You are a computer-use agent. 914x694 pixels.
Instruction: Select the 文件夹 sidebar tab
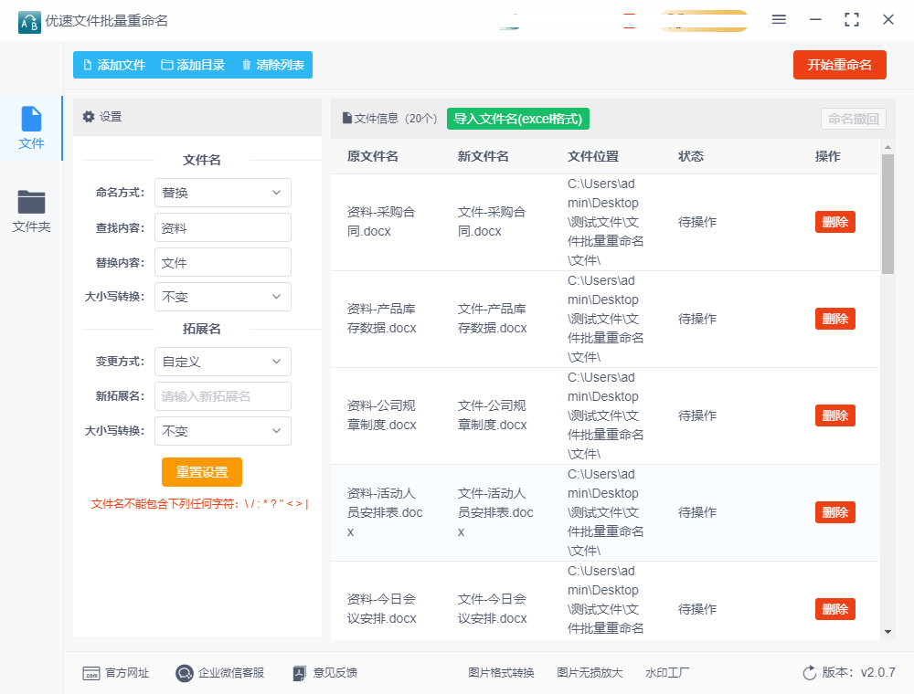click(31, 211)
